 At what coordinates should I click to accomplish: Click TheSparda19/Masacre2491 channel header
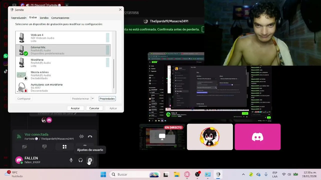(x=169, y=21)
